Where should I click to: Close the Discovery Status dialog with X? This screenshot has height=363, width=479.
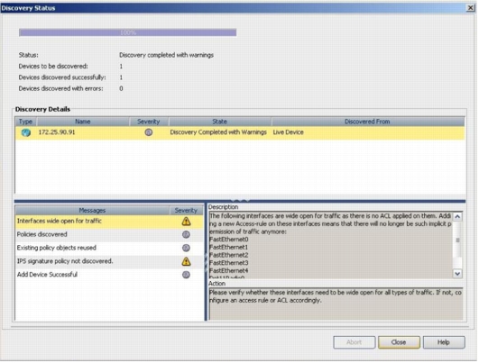click(x=471, y=8)
